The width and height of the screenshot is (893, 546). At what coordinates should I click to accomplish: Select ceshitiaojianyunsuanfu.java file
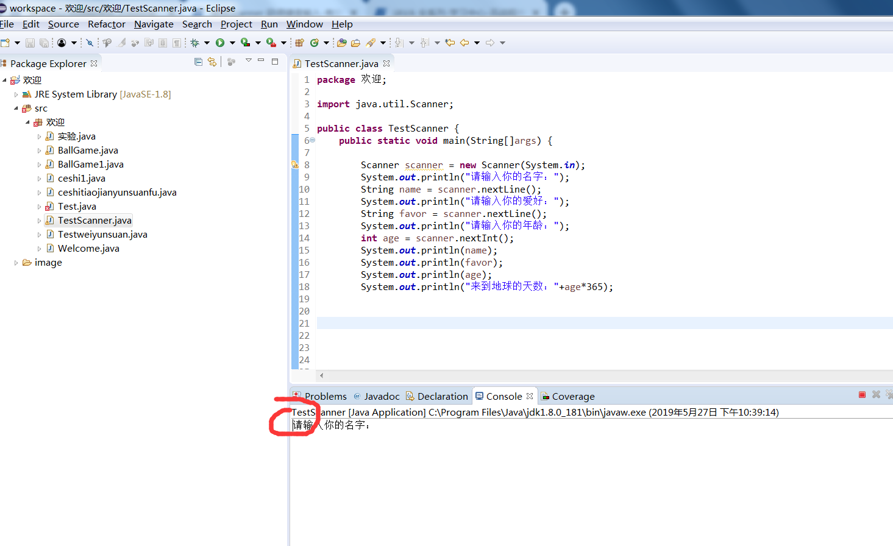tap(117, 193)
